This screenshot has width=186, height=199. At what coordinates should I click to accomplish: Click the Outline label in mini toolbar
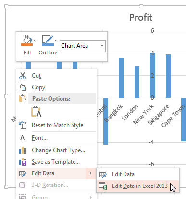pos(48,53)
